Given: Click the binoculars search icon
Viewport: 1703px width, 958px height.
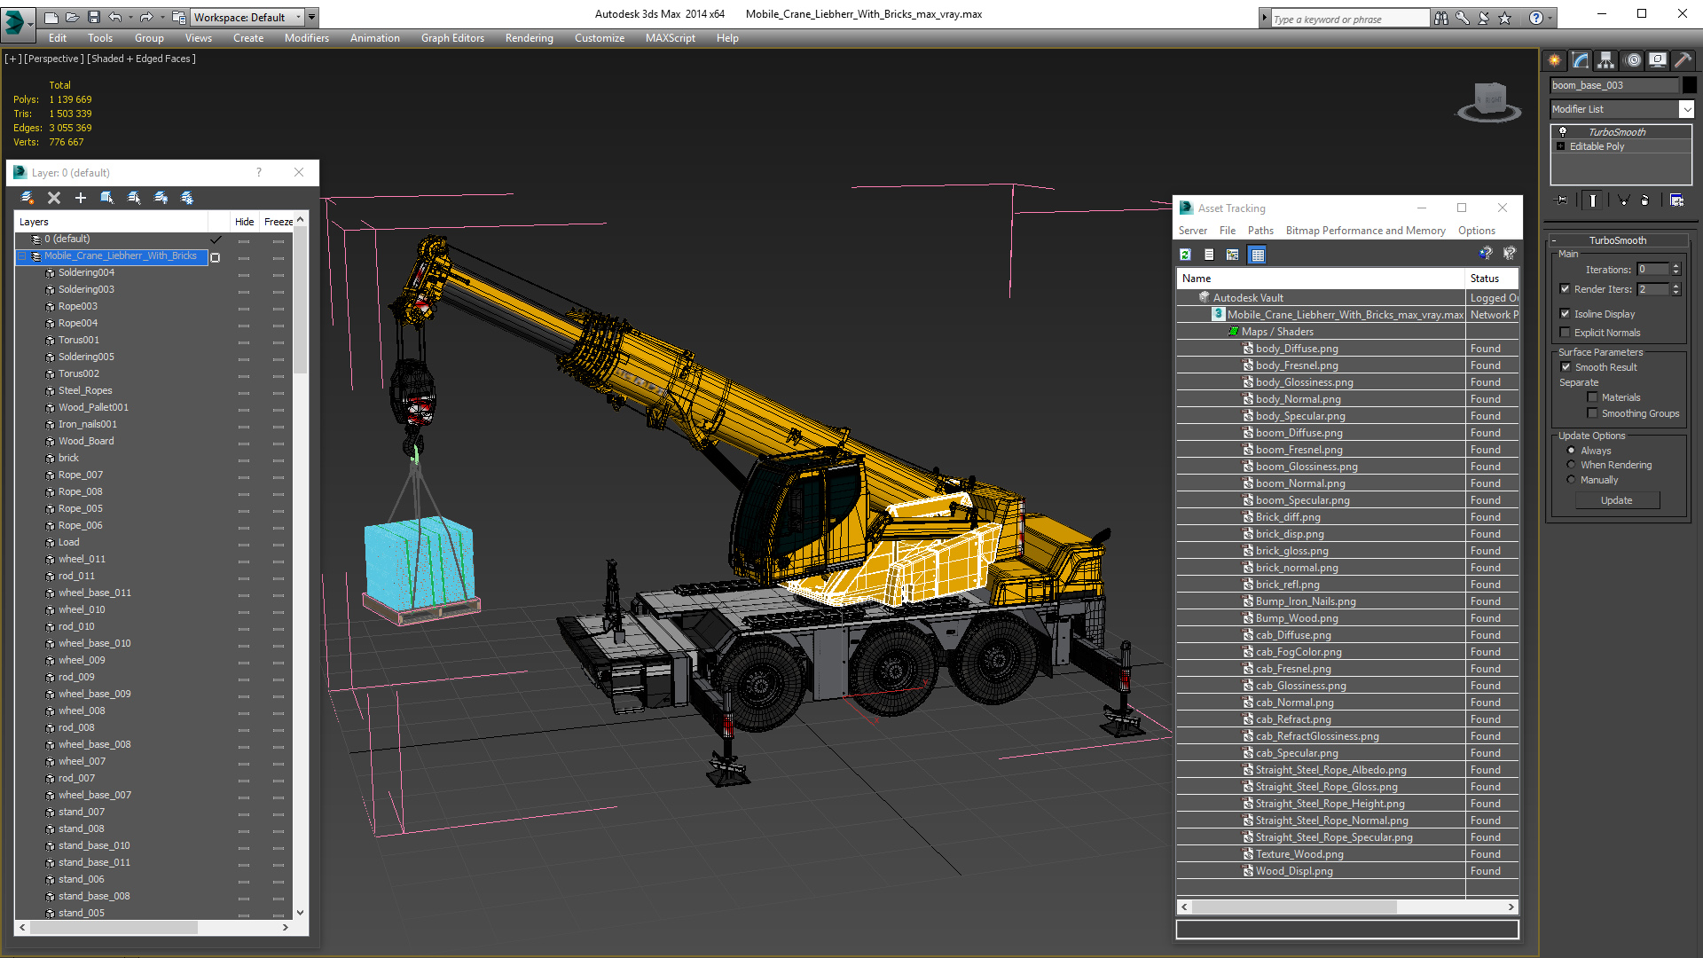Looking at the screenshot, I should [1440, 18].
